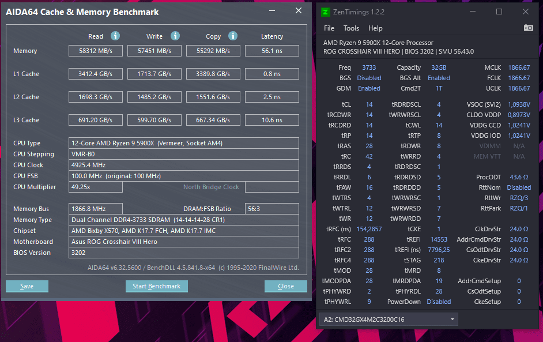Click the BGS Alt Enabled value
This screenshot has height=342, width=543.
tap(439, 78)
